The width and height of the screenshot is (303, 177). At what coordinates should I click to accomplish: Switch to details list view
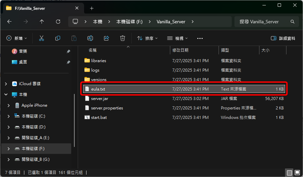[x=289, y=173]
